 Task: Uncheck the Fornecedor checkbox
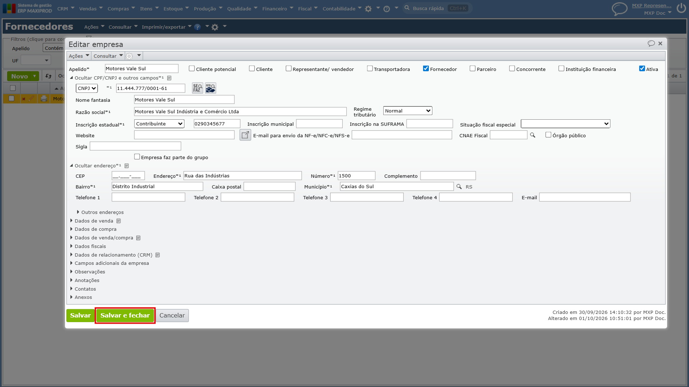pos(426,68)
